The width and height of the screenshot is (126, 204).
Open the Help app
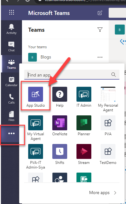60,97
